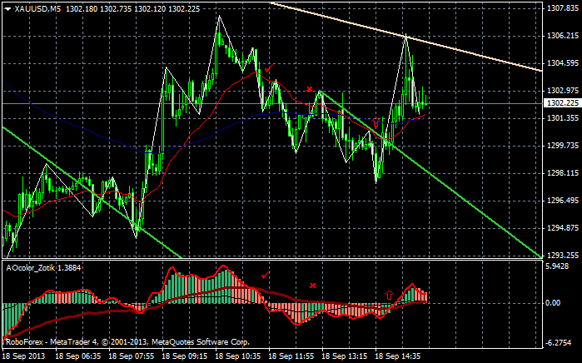The height and width of the screenshot is (363, 582).
Task: Click the 1294.875 price scale value
Action: pyautogui.click(x=563, y=228)
